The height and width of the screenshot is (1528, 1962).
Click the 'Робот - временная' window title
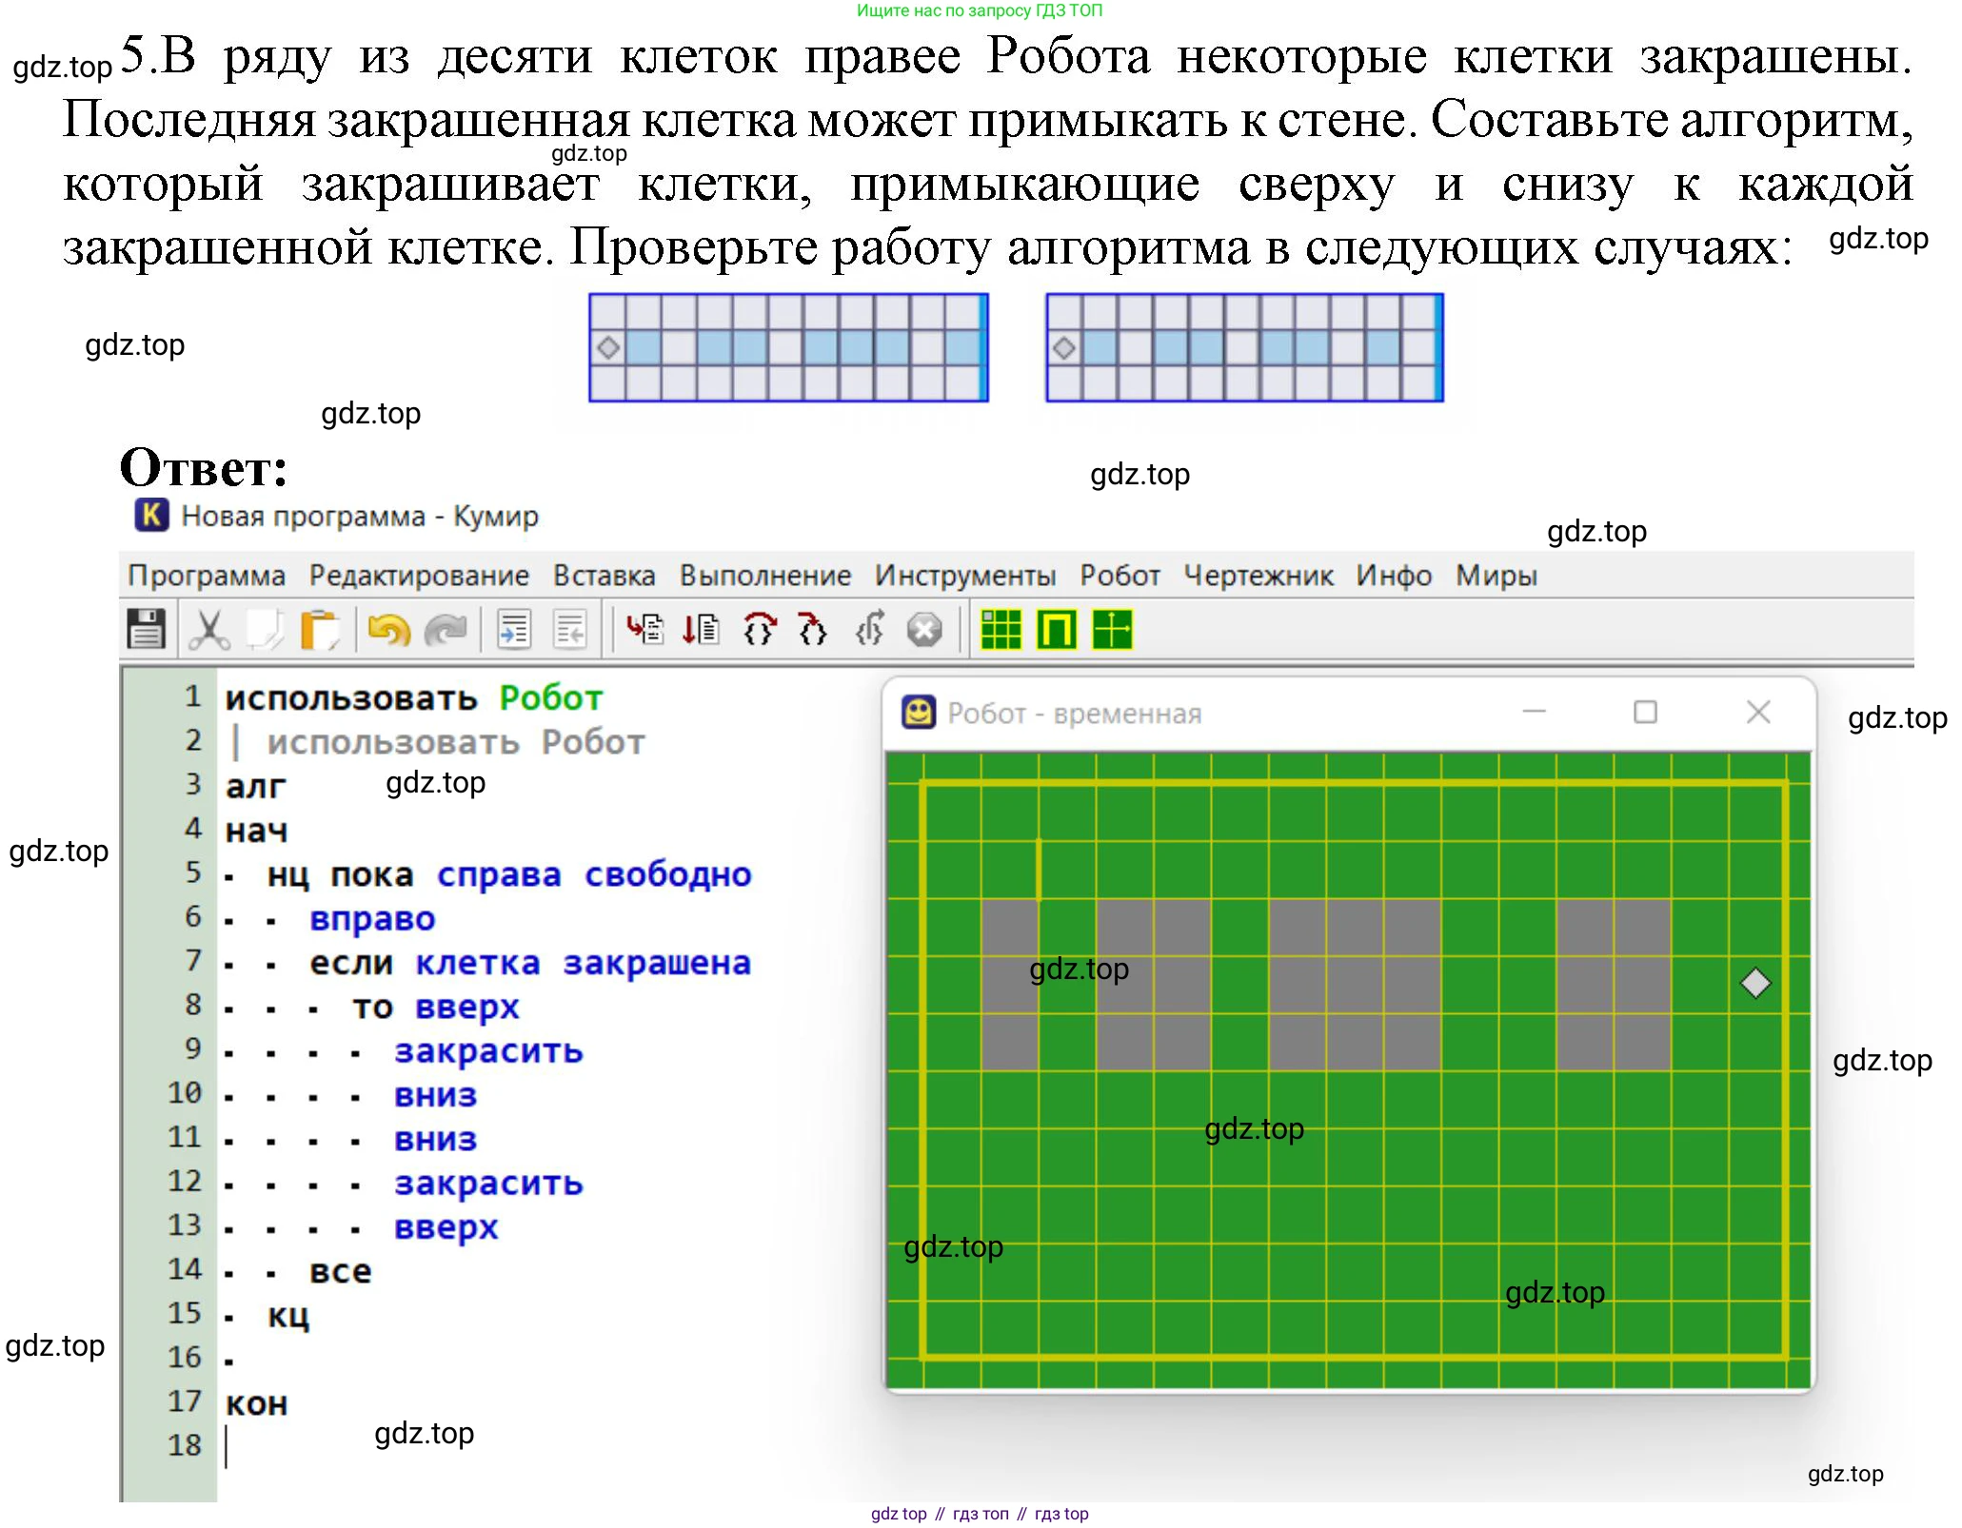[x=1075, y=713]
